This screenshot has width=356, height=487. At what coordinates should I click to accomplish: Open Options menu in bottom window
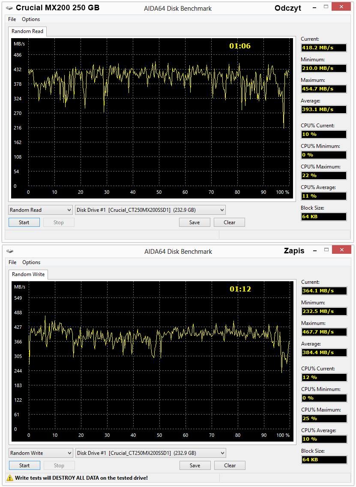point(31,262)
